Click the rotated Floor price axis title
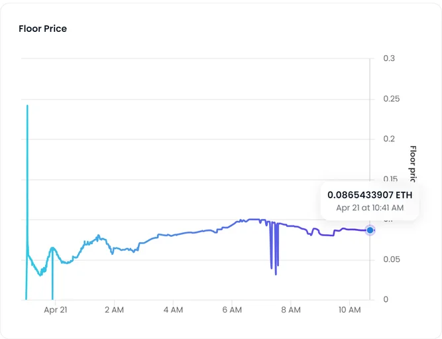The height and width of the screenshot is (339, 442). (x=412, y=164)
